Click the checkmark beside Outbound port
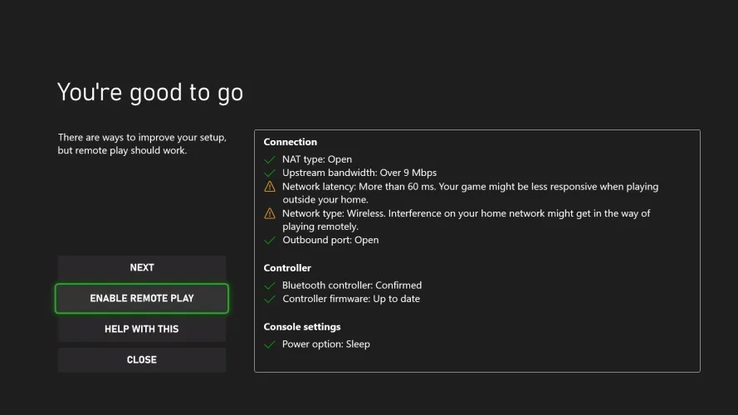Viewport: 738px width, 415px height. click(x=270, y=241)
